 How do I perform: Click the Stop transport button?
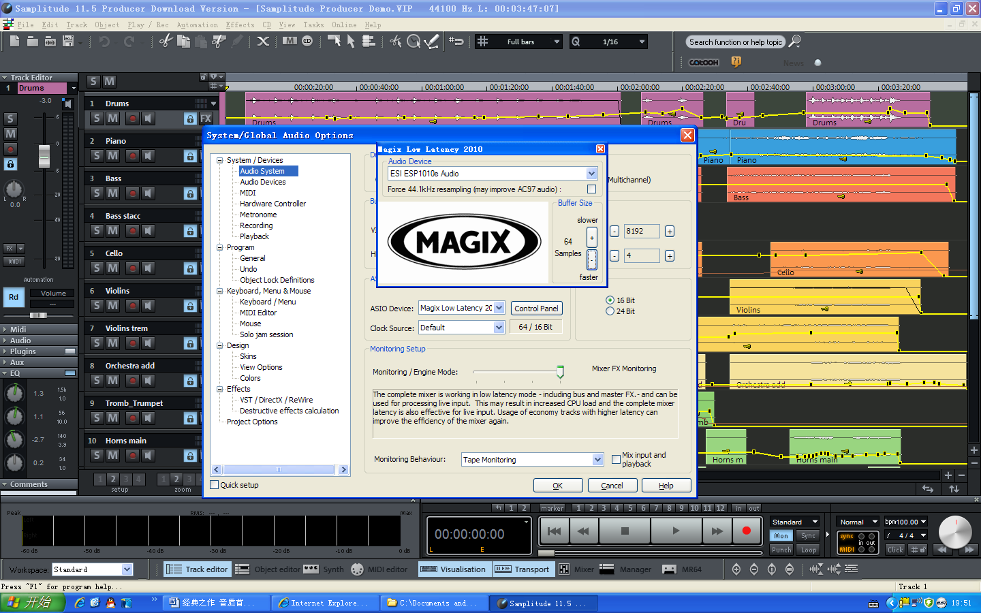click(x=625, y=531)
